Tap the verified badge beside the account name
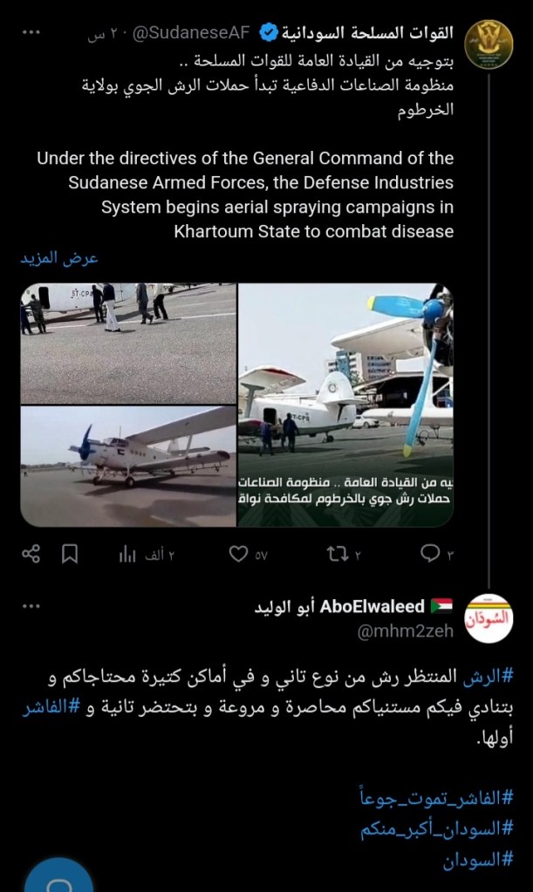This screenshot has width=533, height=892. 269,33
